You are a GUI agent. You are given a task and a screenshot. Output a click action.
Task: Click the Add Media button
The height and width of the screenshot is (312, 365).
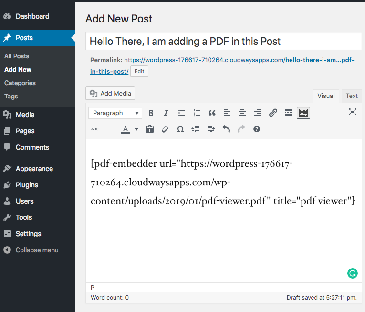point(110,93)
